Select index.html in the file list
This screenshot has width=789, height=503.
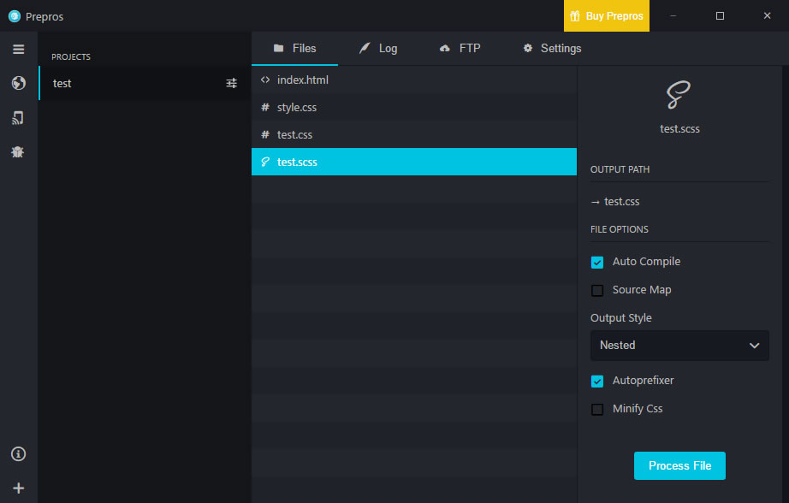tap(302, 80)
